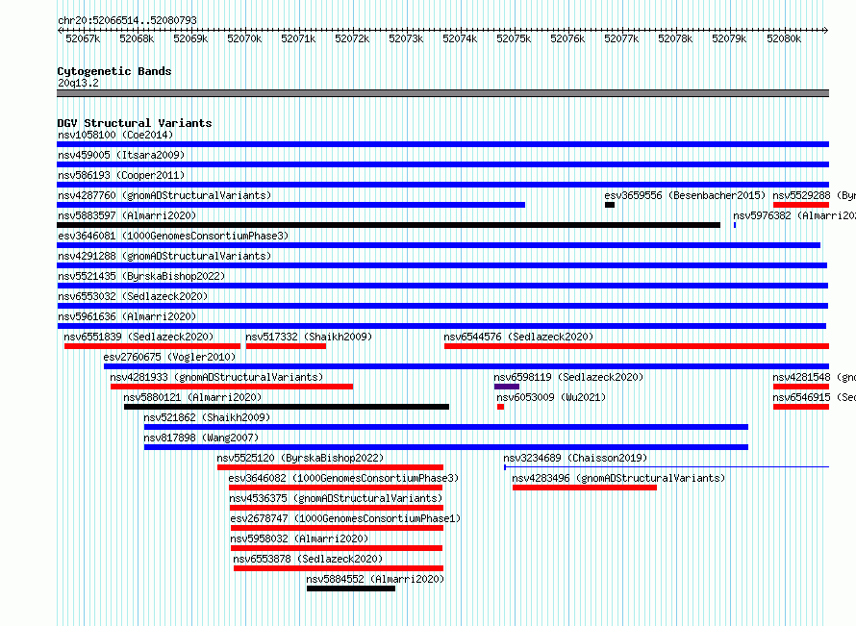Open the esv3659556 (Besenbacher2015) label

point(685,195)
